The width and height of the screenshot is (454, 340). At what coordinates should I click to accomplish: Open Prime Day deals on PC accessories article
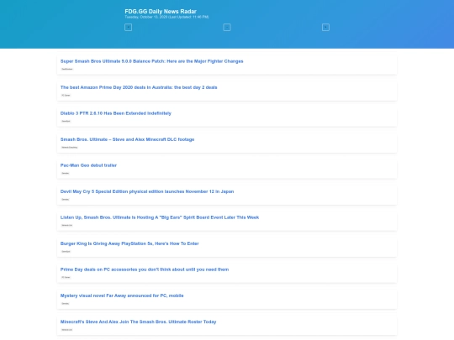145,269
